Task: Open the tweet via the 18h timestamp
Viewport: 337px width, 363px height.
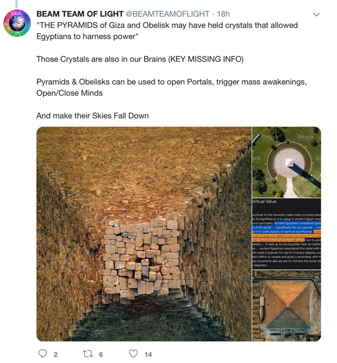Action: click(x=223, y=14)
